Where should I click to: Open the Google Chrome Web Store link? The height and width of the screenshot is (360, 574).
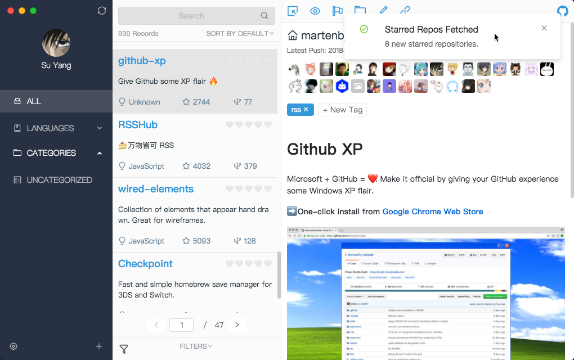433,212
